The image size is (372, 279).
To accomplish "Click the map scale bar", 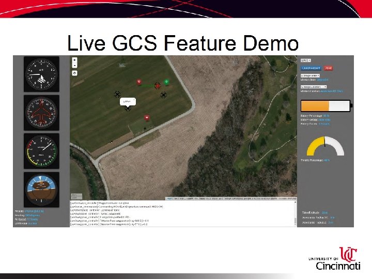I will tap(77, 196).
